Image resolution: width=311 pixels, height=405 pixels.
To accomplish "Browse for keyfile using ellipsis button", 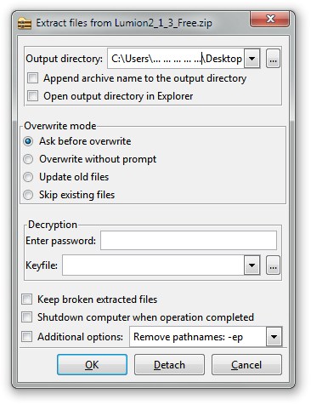I will (273, 265).
